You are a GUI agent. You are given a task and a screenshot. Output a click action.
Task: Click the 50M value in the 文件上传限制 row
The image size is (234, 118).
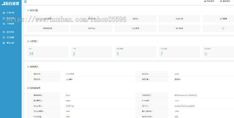pos(68,111)
